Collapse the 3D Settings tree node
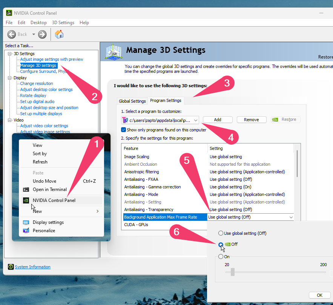Screen dimensions: 333x305 [9, 54]
